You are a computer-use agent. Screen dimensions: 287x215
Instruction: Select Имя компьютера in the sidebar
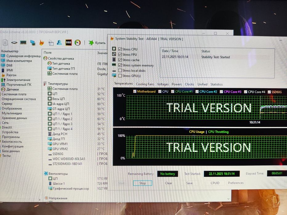[x=19, y=61]
